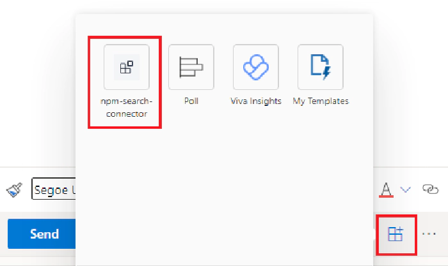The width and height of the screenshot is (448, 266).
Task: Launch the Poll add-in icon
Action: coord(191,67)
